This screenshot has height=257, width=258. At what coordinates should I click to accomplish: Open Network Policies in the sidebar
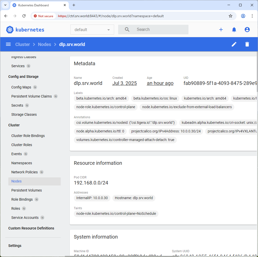click(24, 172)
